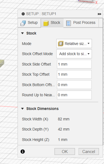
Task: Click the double-arrow expand icon in header
Action: (x=100, y=14)
